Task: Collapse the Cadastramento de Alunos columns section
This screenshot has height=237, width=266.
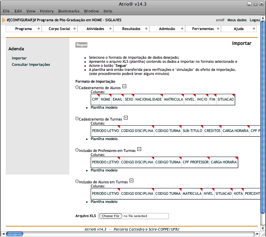Action: [x=124, y=86]
